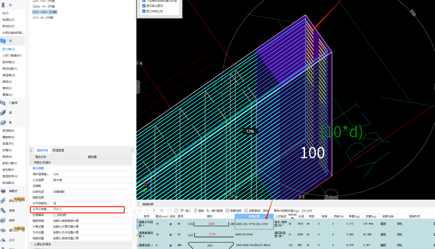Select 砌体墙(Q) component type
The height and width of the screenshot is (249, 435).
coord(9,62)
